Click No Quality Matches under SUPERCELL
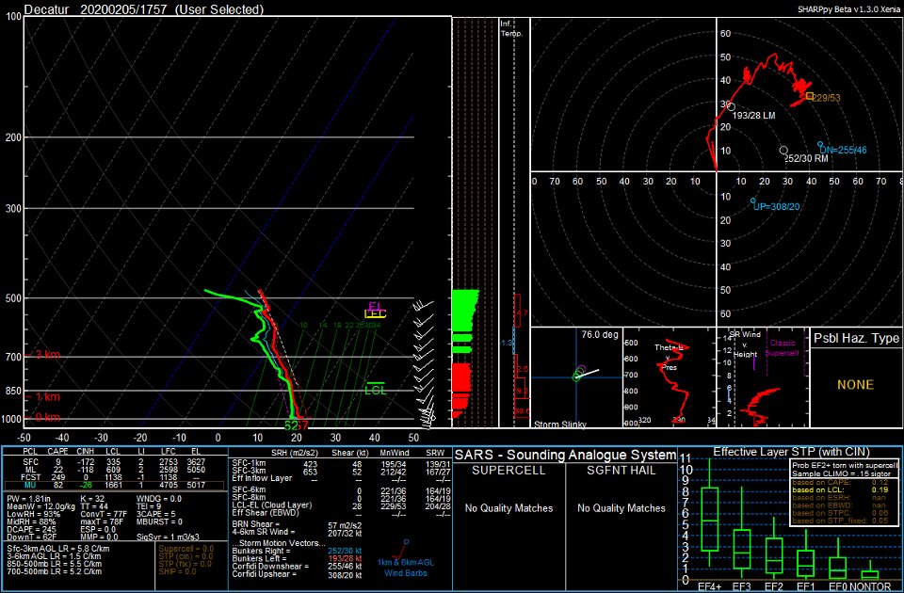904x593 pixels. 509,507
